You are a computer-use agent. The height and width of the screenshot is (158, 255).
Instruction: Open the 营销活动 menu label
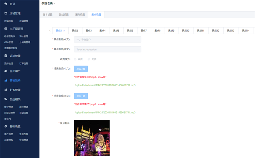(15, 81)
